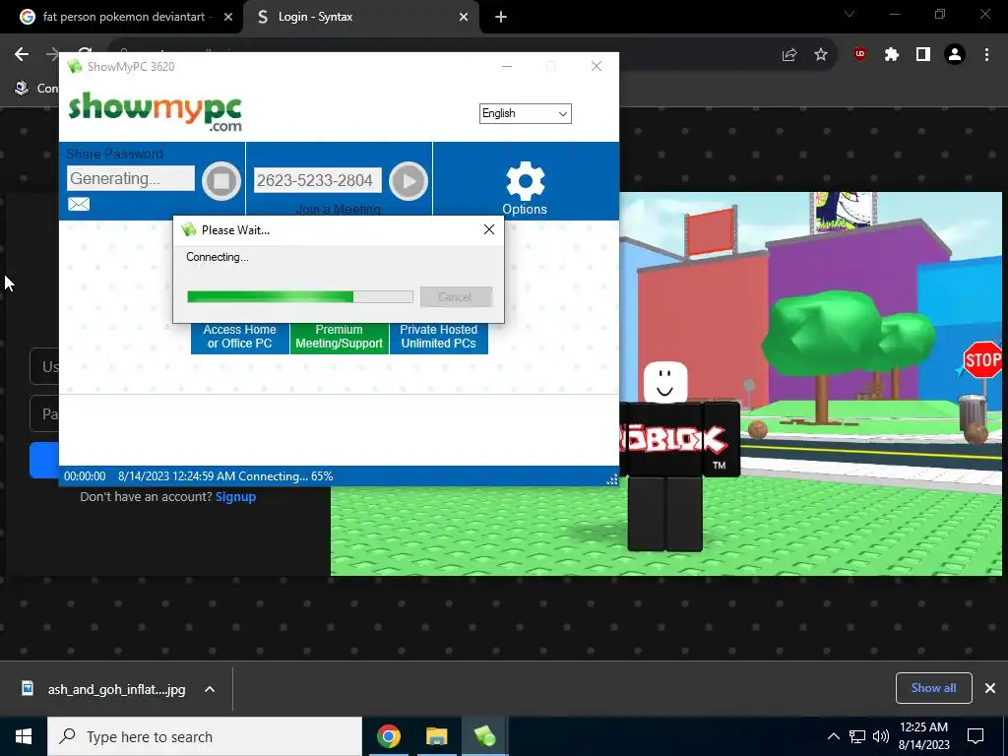Click the envelope email icon in ShowMyPC
The height and width of the screenshot is (756, 1008).
click(x=79, y=204)
